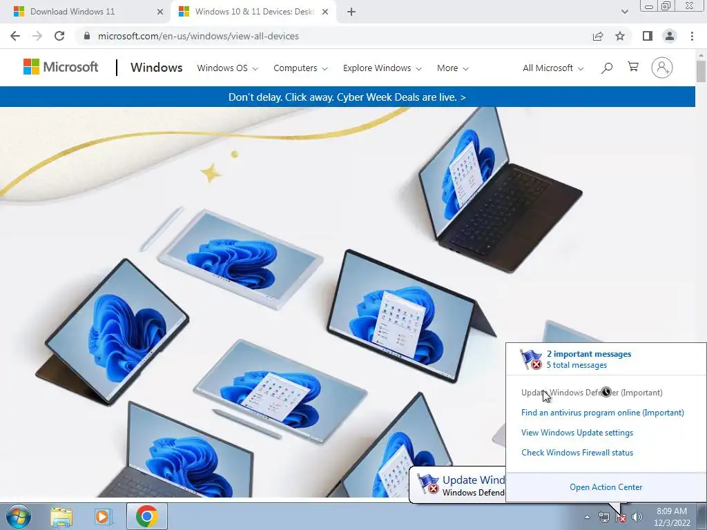Open a new tab with plus button
Image resolution: width=707 pixels, height=530 pixels.
tap(351, 12)
